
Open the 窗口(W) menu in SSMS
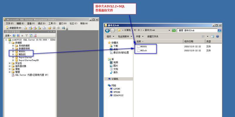pos(63,23)
